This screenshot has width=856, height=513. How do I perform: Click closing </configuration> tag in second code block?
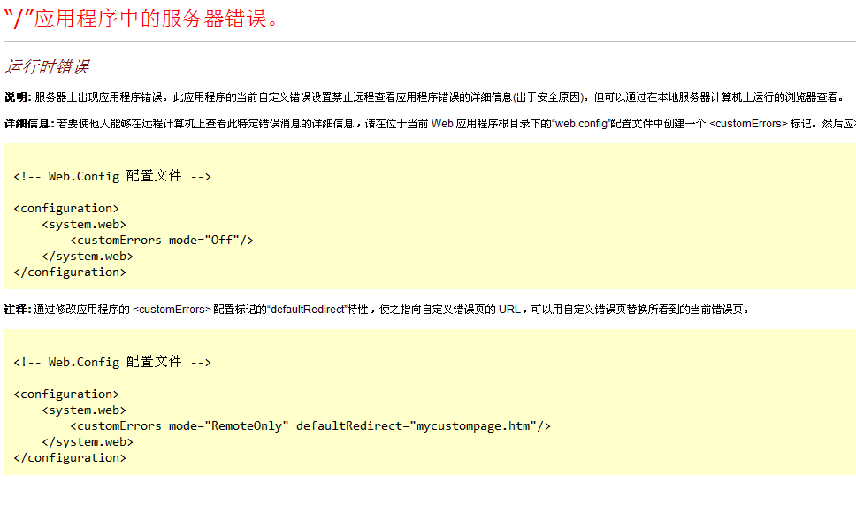tap(70, 458)
